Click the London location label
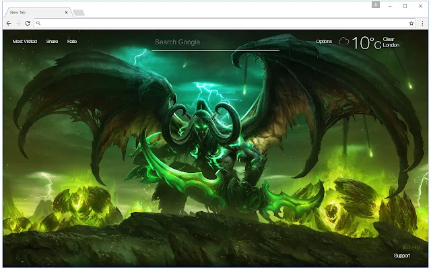 tap(391, 45)
